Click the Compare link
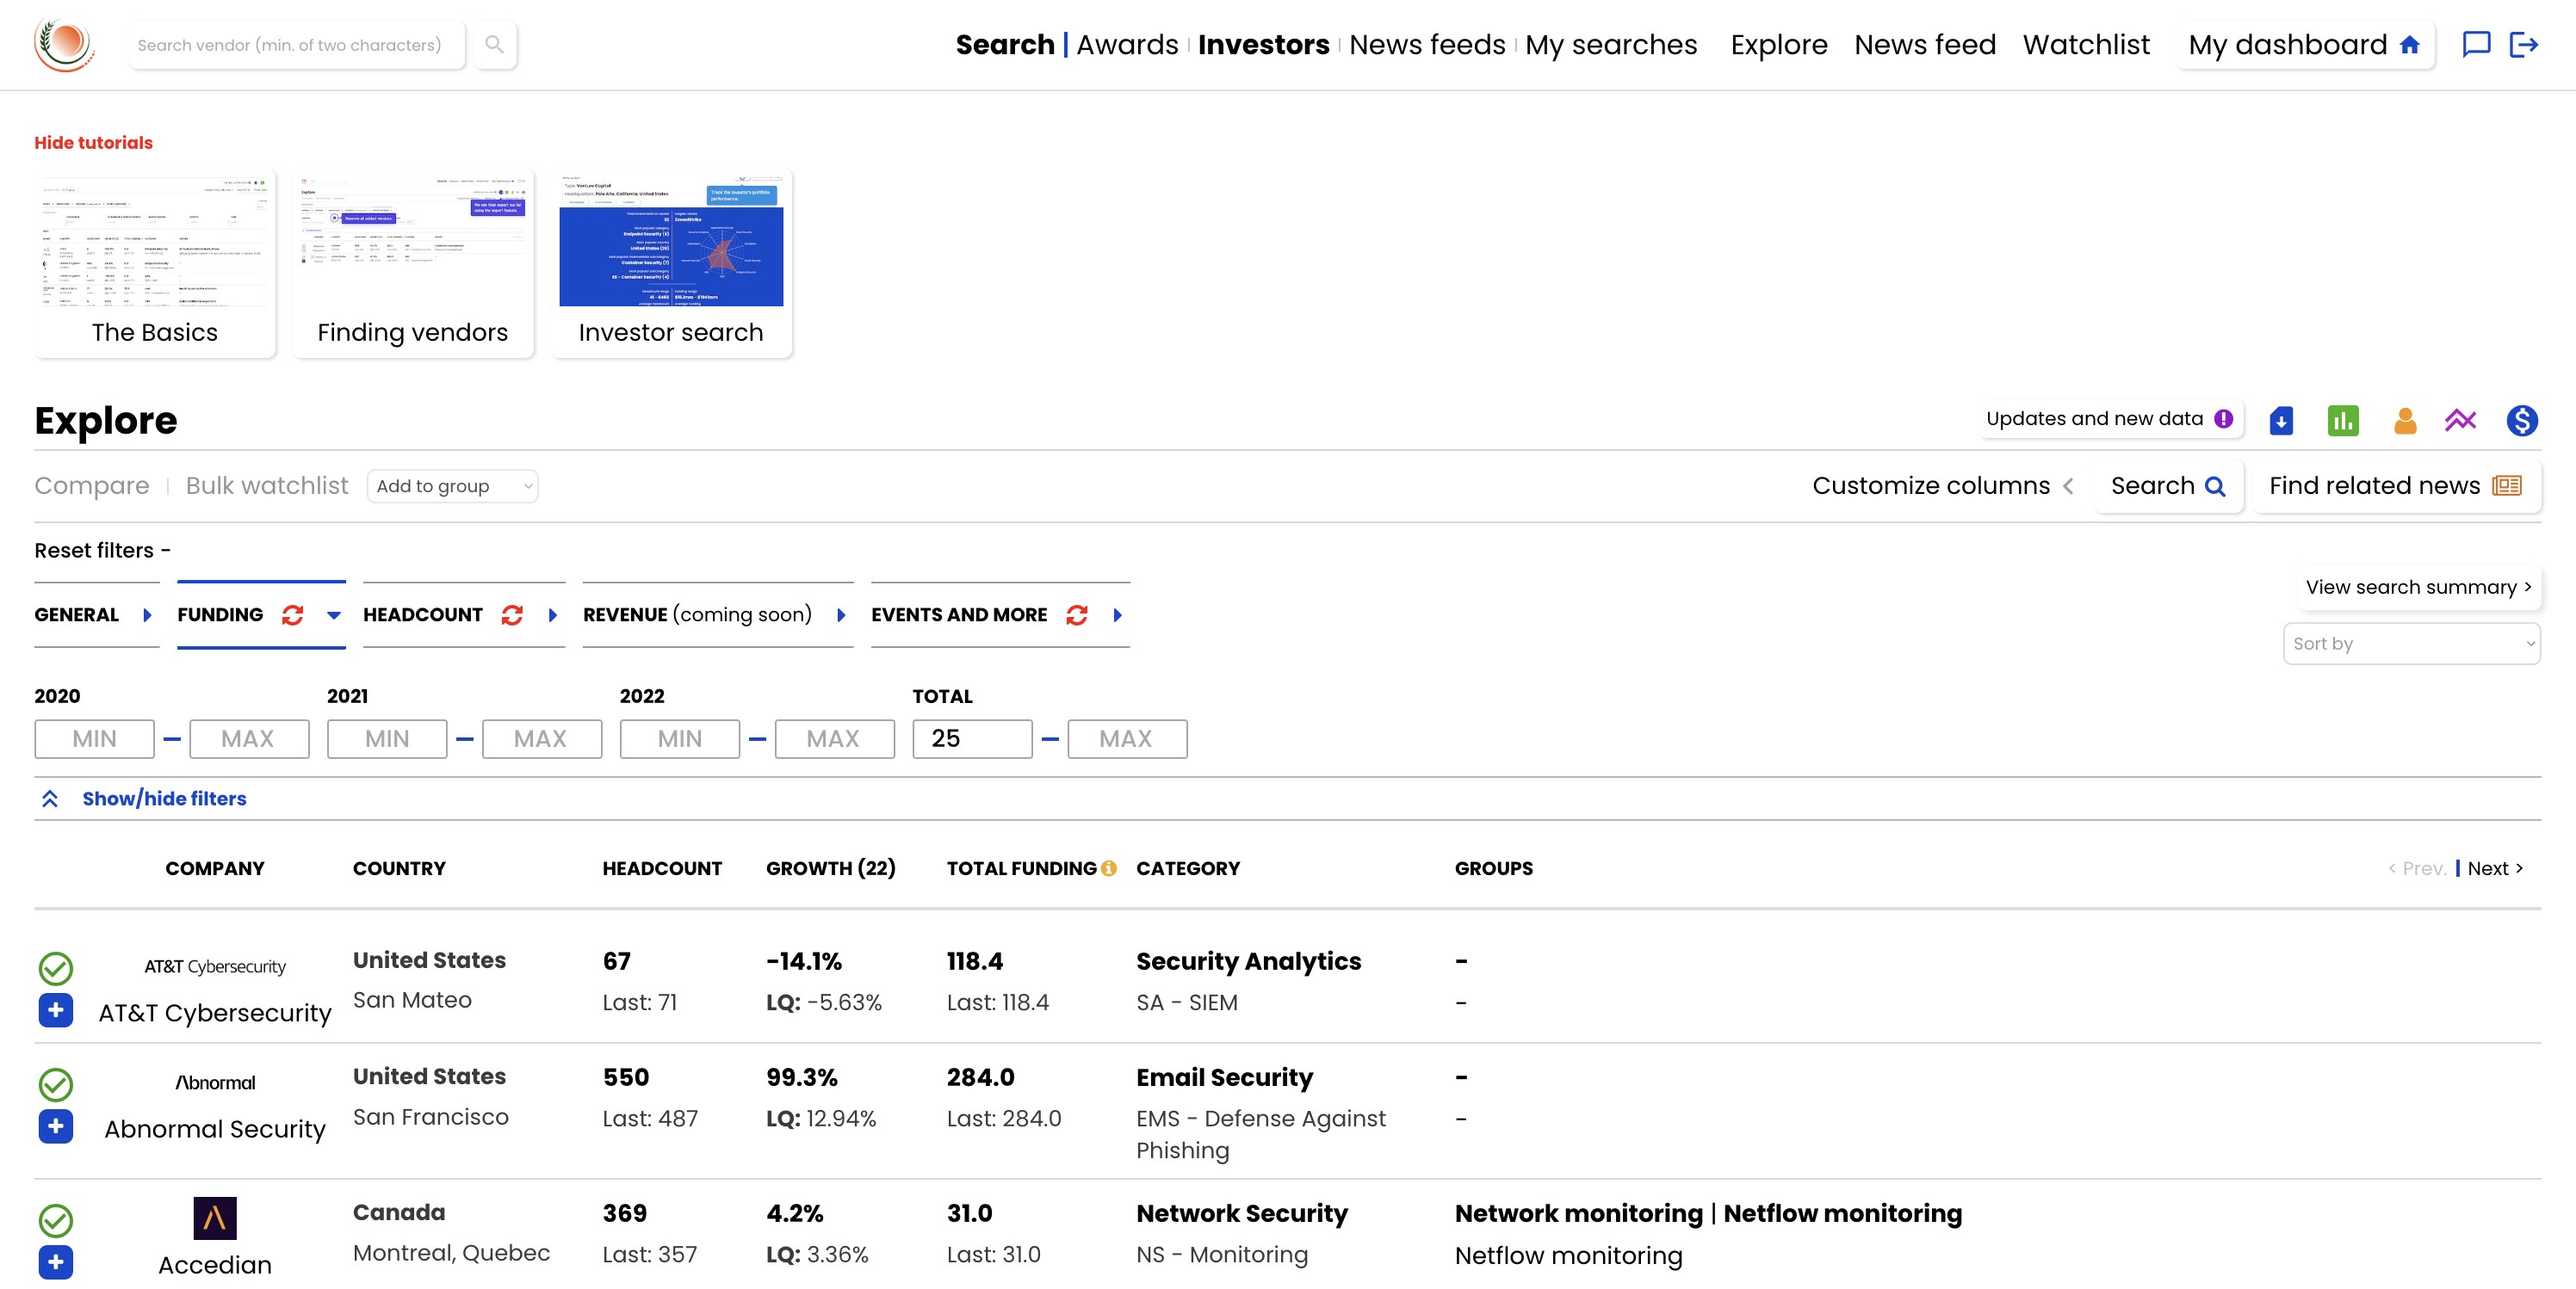This screenshot has width=2576, height=1289. 91,485
